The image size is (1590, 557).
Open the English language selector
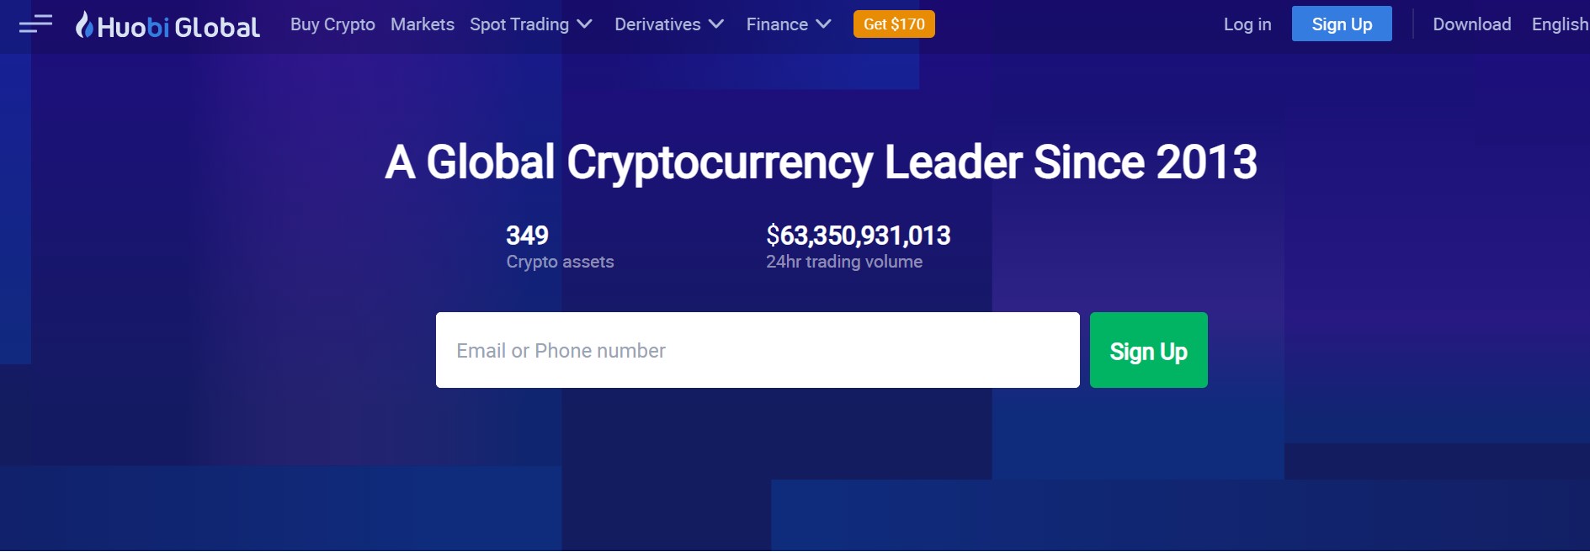(1561, 24)
